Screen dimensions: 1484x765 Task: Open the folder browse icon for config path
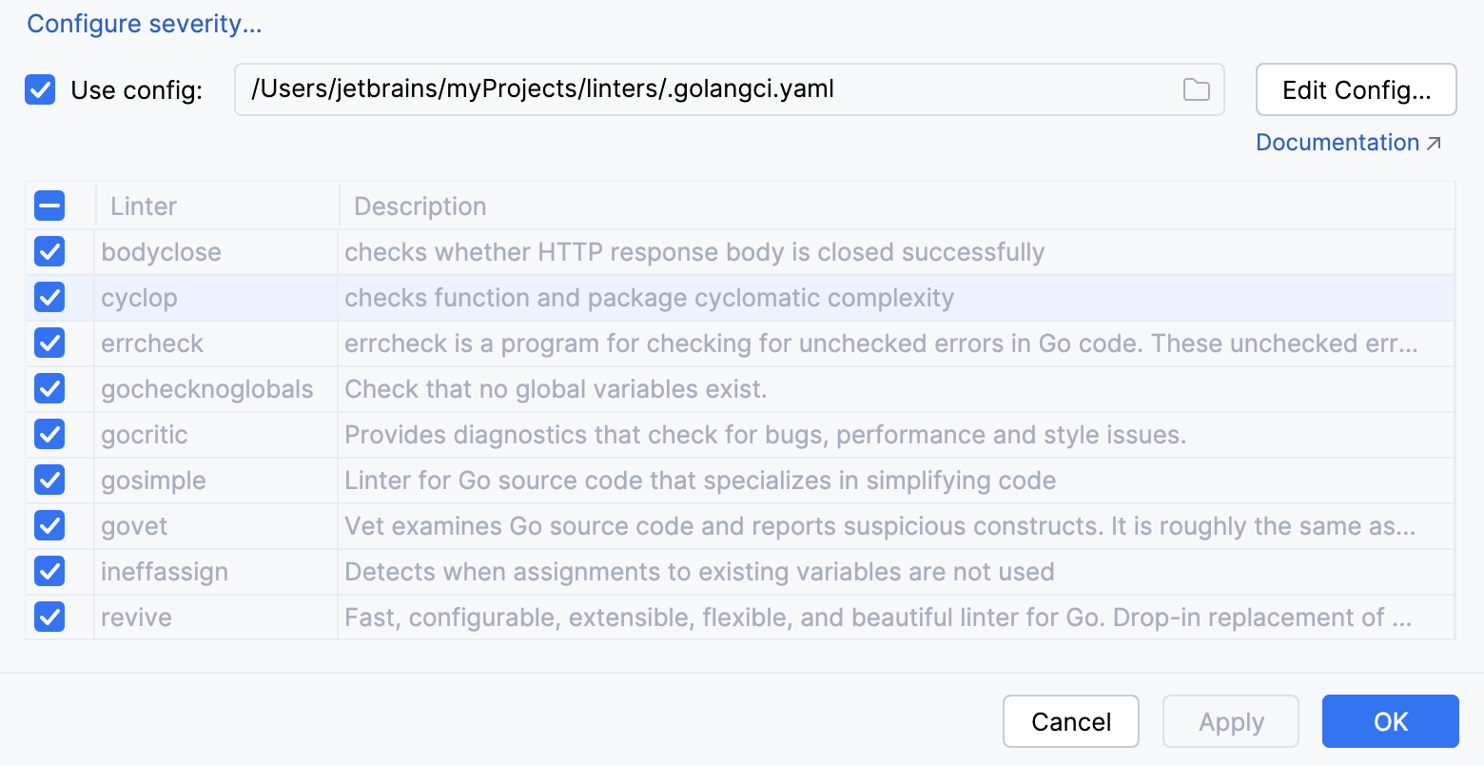[1197, 88]
